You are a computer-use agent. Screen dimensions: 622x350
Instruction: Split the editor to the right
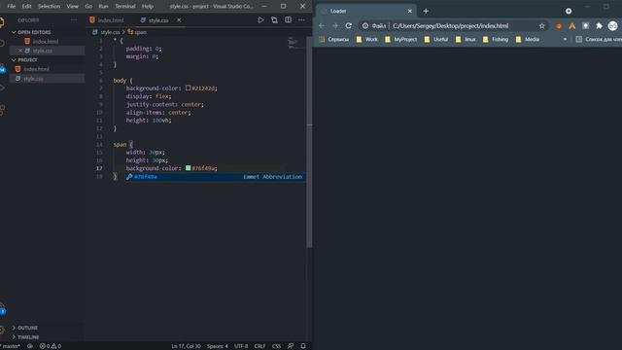pos(288,19)
